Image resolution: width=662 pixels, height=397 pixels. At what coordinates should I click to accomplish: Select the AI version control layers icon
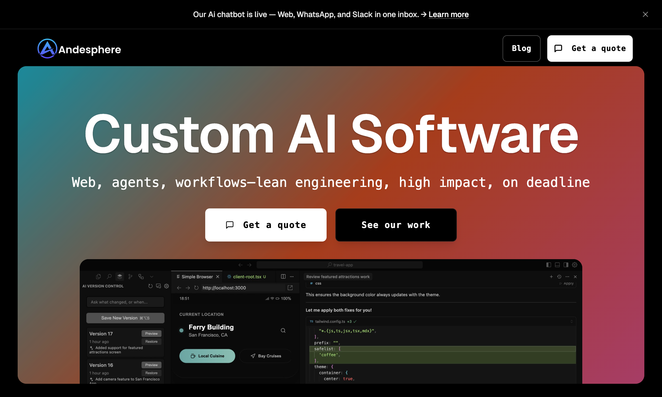tap(120, 277)
